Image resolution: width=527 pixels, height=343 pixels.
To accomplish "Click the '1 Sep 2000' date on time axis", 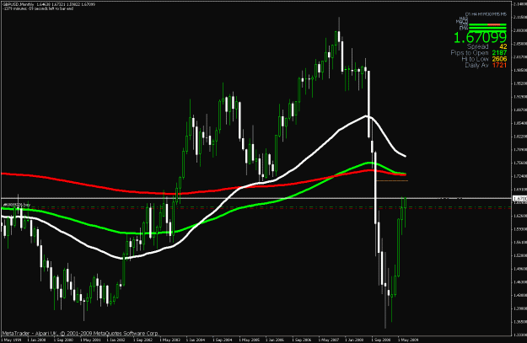I will click(x=63, y=340).
